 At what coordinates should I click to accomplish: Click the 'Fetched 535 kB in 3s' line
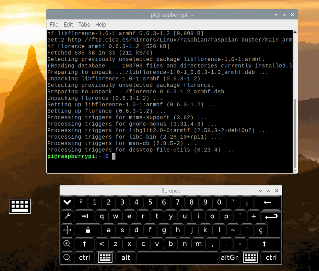point(100,53)
